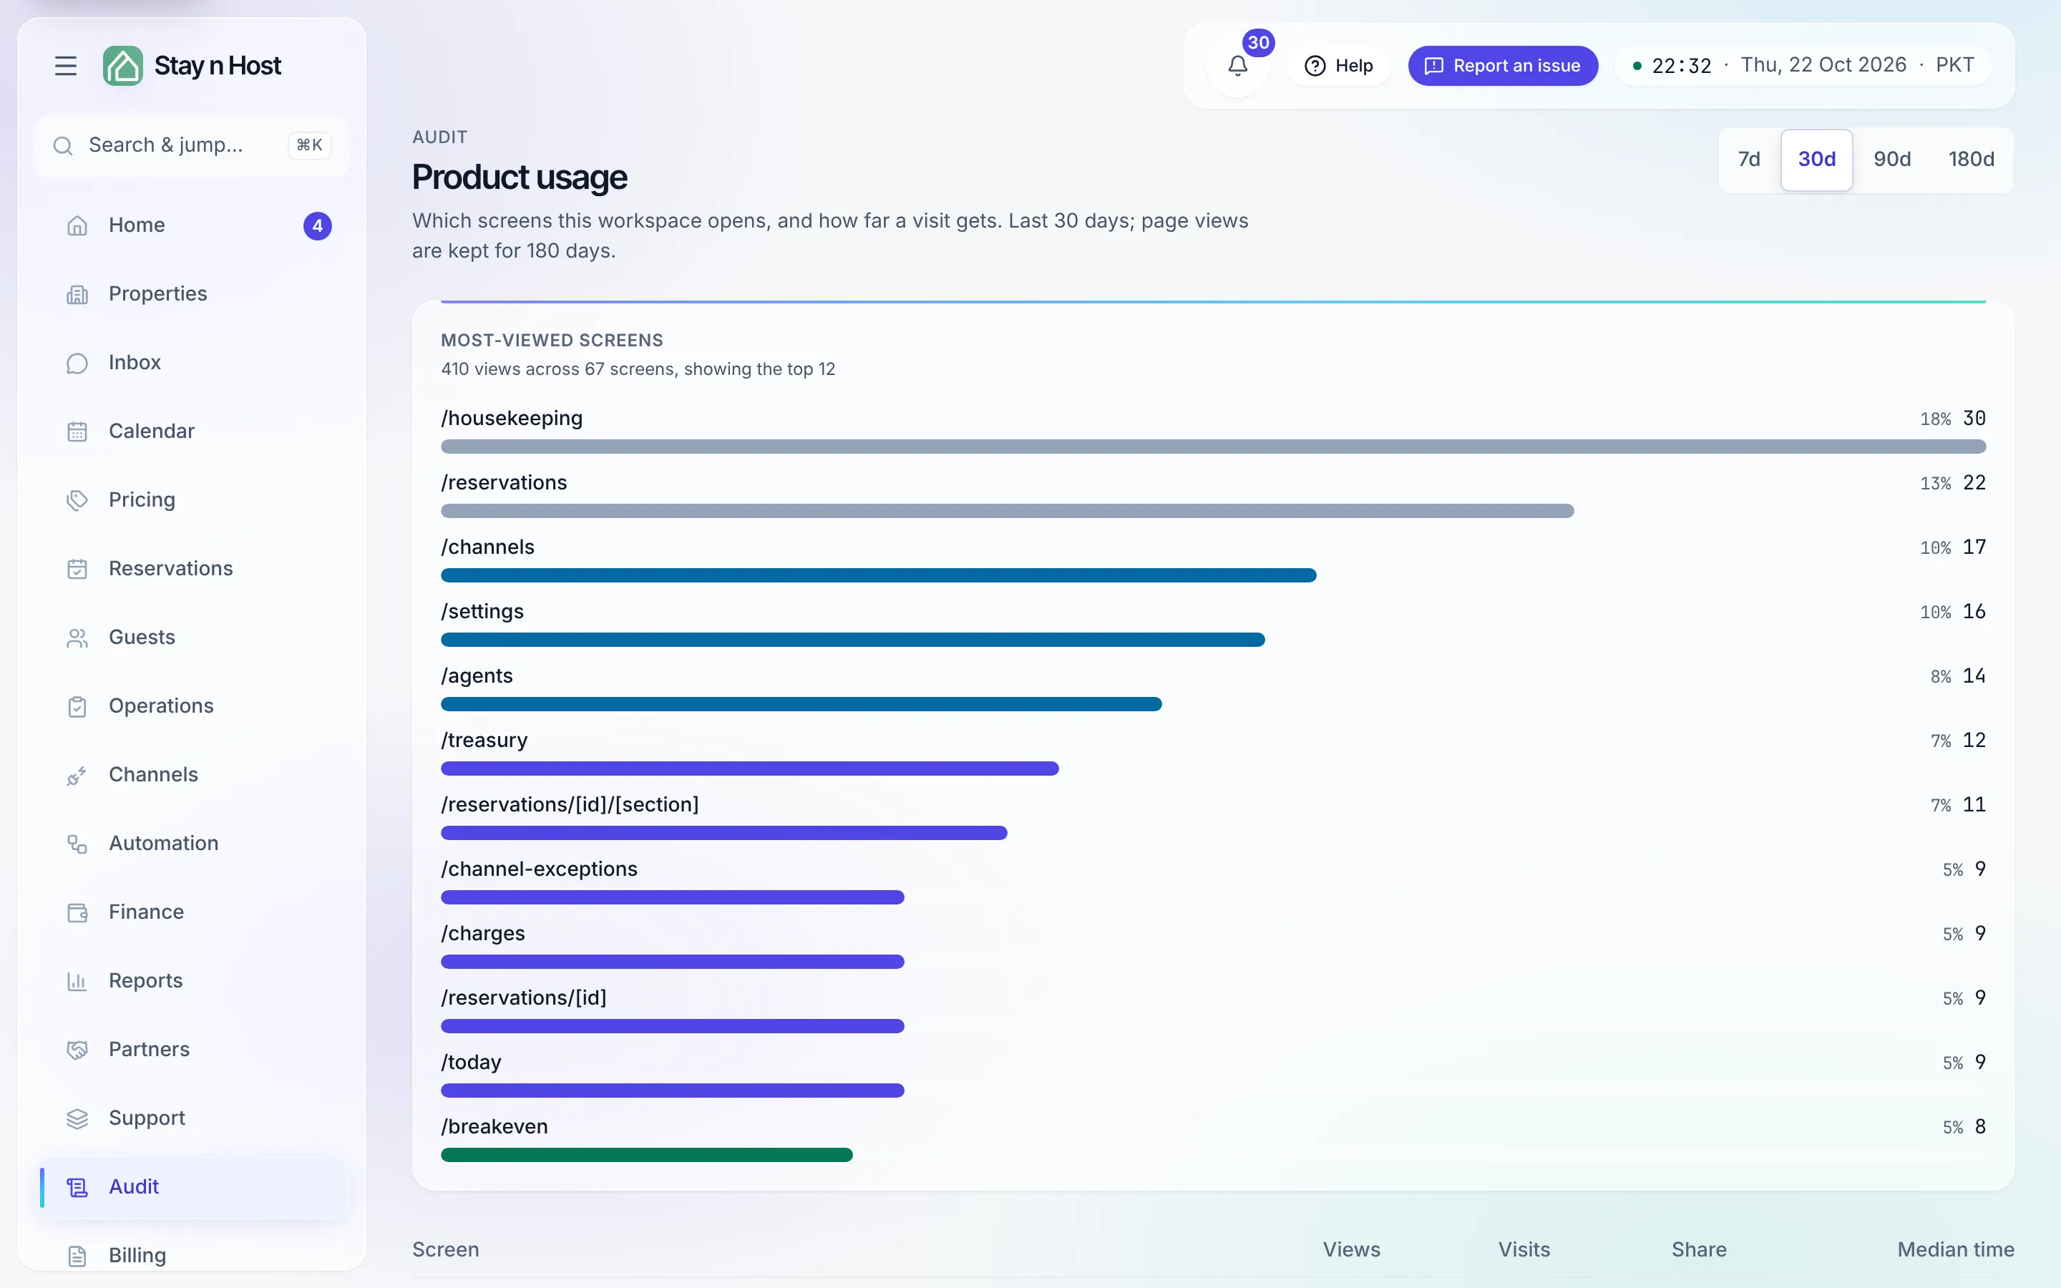Switch range to 180d
Screen dimensions: 2061x1288
[1972, 160]
